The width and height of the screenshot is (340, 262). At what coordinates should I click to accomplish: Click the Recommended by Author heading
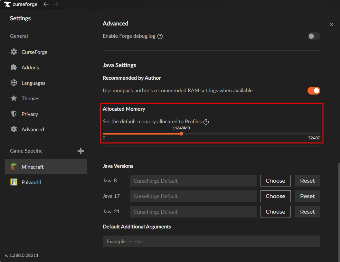132,78
